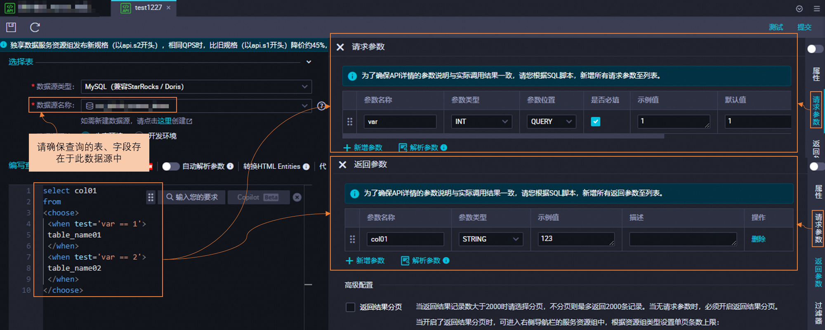Click 新增参数 under return parameters

coord(365,261)
